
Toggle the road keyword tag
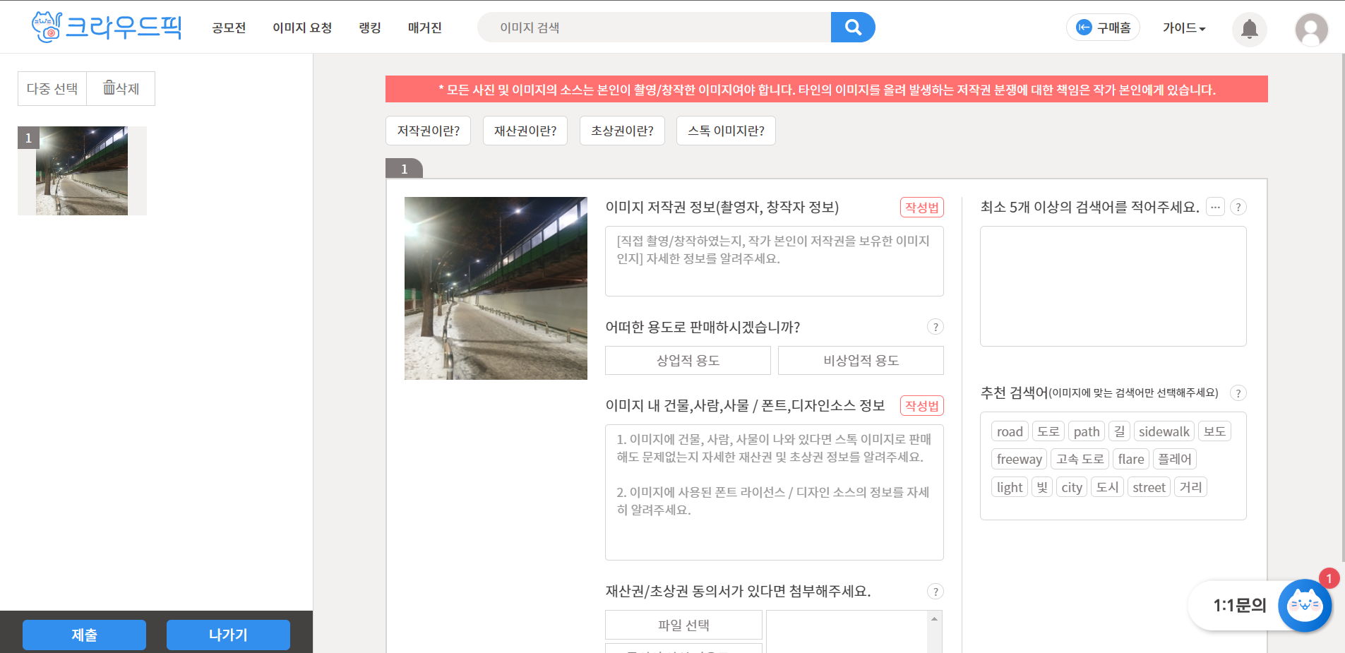click(1009, 431)
